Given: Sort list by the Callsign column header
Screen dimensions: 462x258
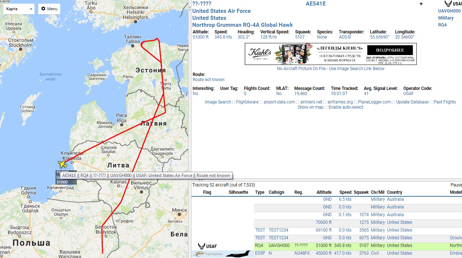Looking at the screenshot, I should [276, 192].
